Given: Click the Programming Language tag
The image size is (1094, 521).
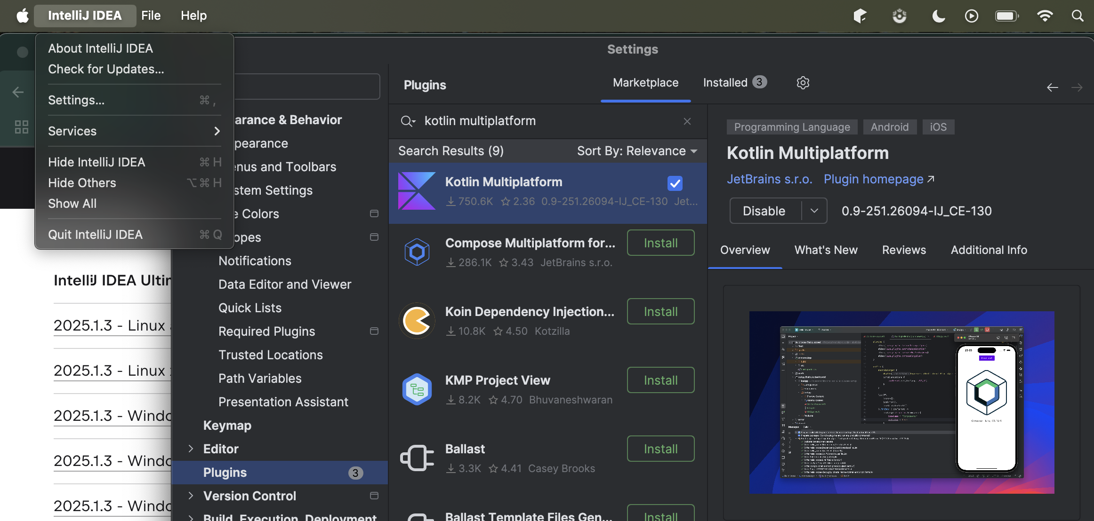Looking at the screenshot, I should pos(792,127).
